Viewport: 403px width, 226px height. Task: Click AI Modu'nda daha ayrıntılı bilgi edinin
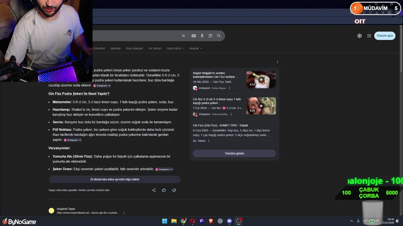coord(115,179)
